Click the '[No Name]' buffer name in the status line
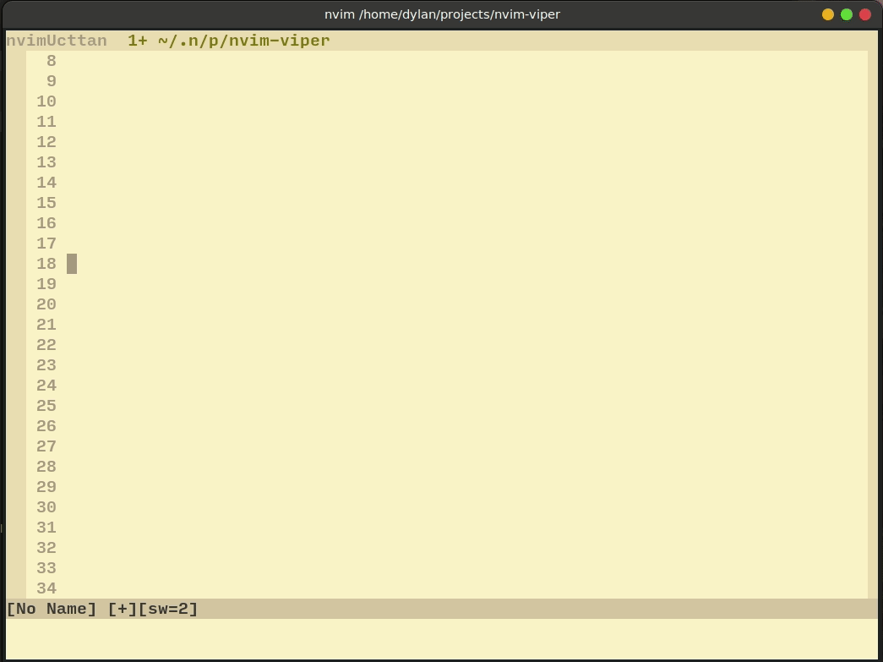883x662 pixels. coord(52,609)
